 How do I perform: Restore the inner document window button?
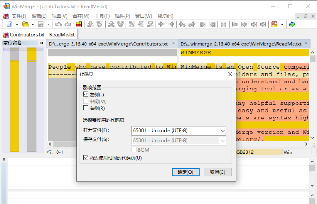click(305, 16)
